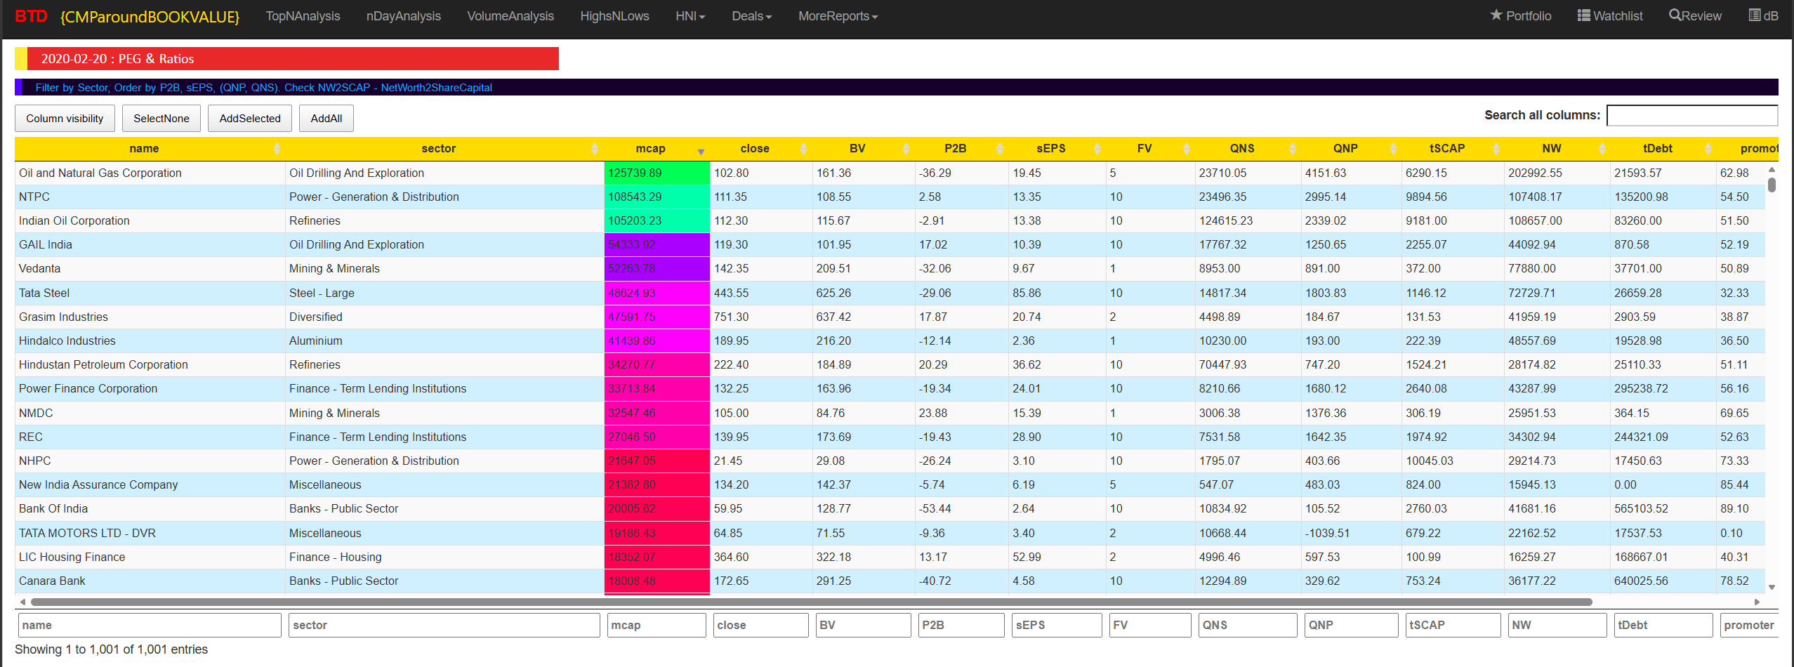
Task: Select 'Aluminium' sector cell
Action: 444,341
